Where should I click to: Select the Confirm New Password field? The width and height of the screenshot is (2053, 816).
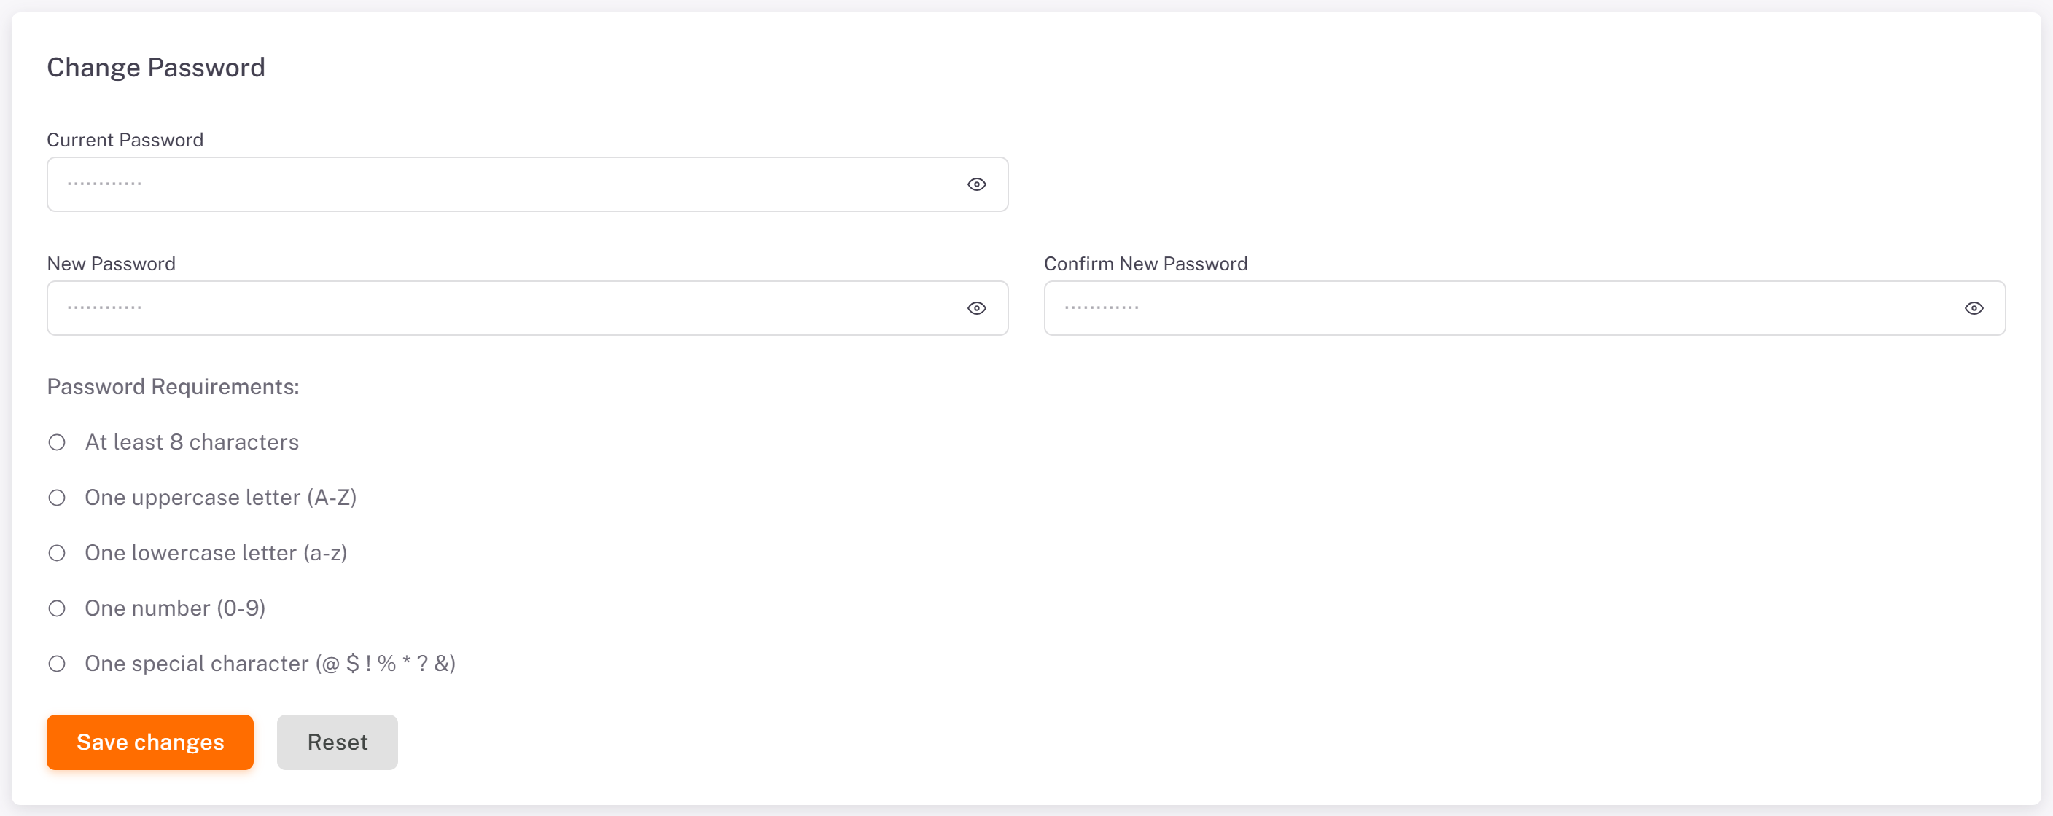pos(1524,308)
